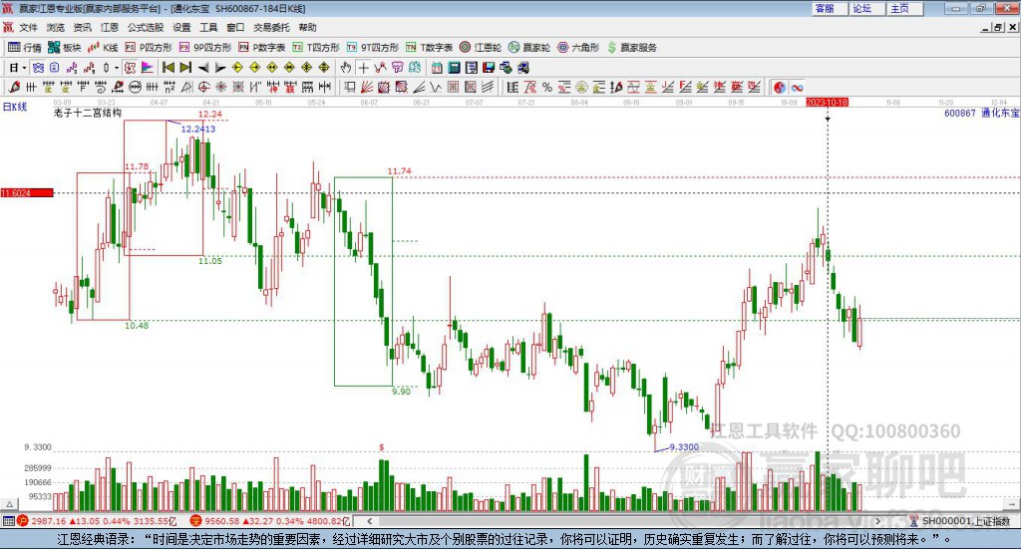
Task: Click the 2023-10-18 date marker
Action: (x=827, y=102)
